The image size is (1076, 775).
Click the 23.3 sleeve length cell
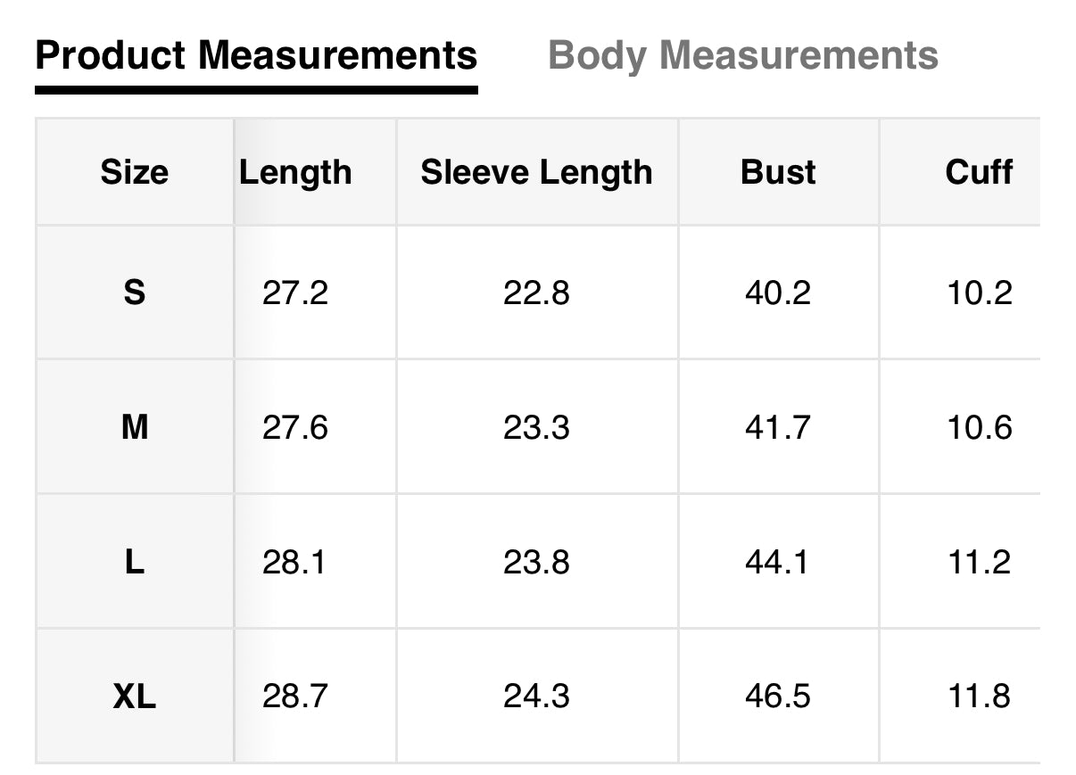tap(536, 427)
